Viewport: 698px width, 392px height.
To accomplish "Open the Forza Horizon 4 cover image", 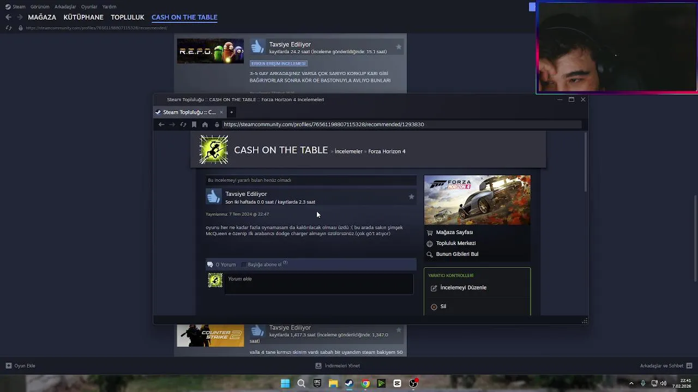I will click(477, 200).
